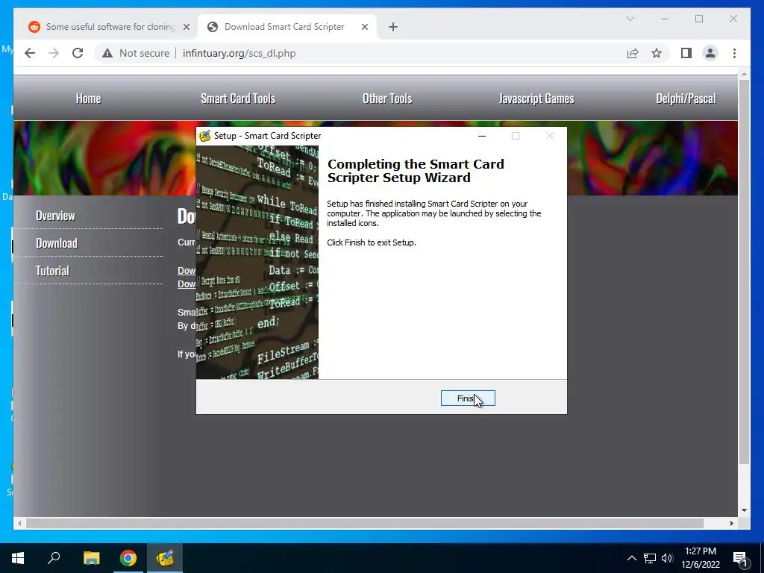Close the Reddit browser tab
This screenshot has width=764, height=573.
click(x=186, y=28)
